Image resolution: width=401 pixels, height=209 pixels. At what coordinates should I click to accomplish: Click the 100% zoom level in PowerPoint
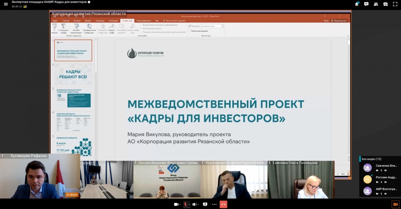343,174
